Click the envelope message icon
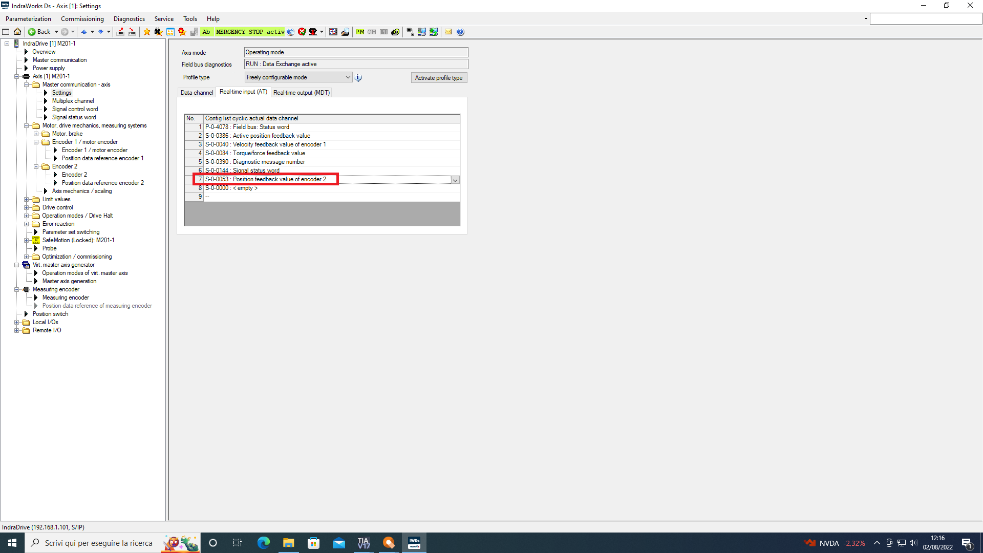983x553 pixels. click(x=448, y=32)
